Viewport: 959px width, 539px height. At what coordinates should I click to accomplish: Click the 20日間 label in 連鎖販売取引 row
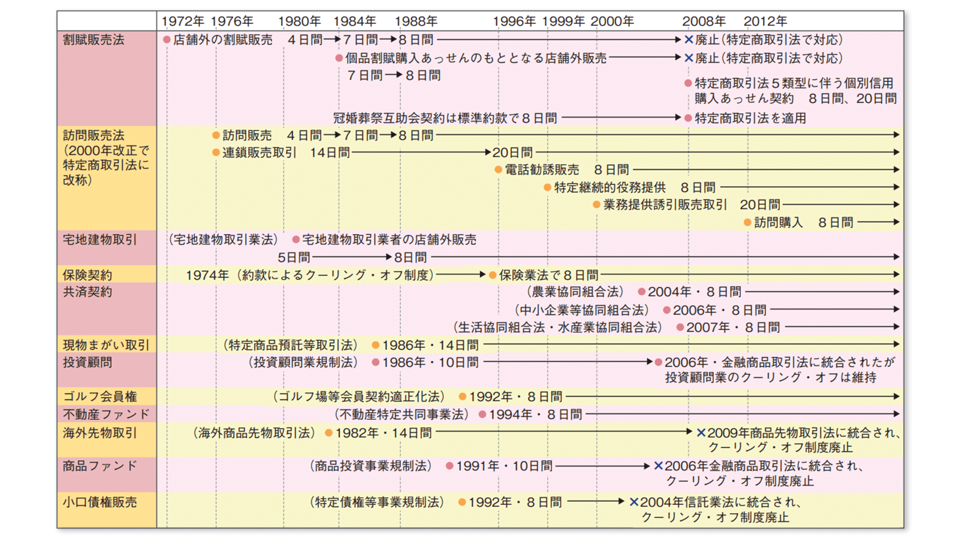[512, 153]
